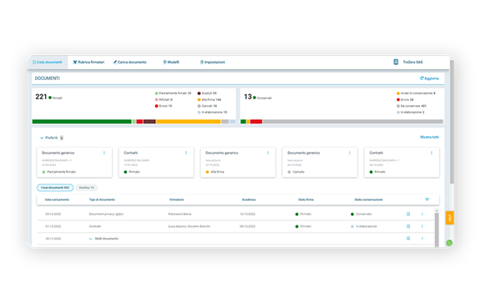This screenshot has height=302, width=481.
Task: Open the table filter funnel icon
Action: (427, 199)
